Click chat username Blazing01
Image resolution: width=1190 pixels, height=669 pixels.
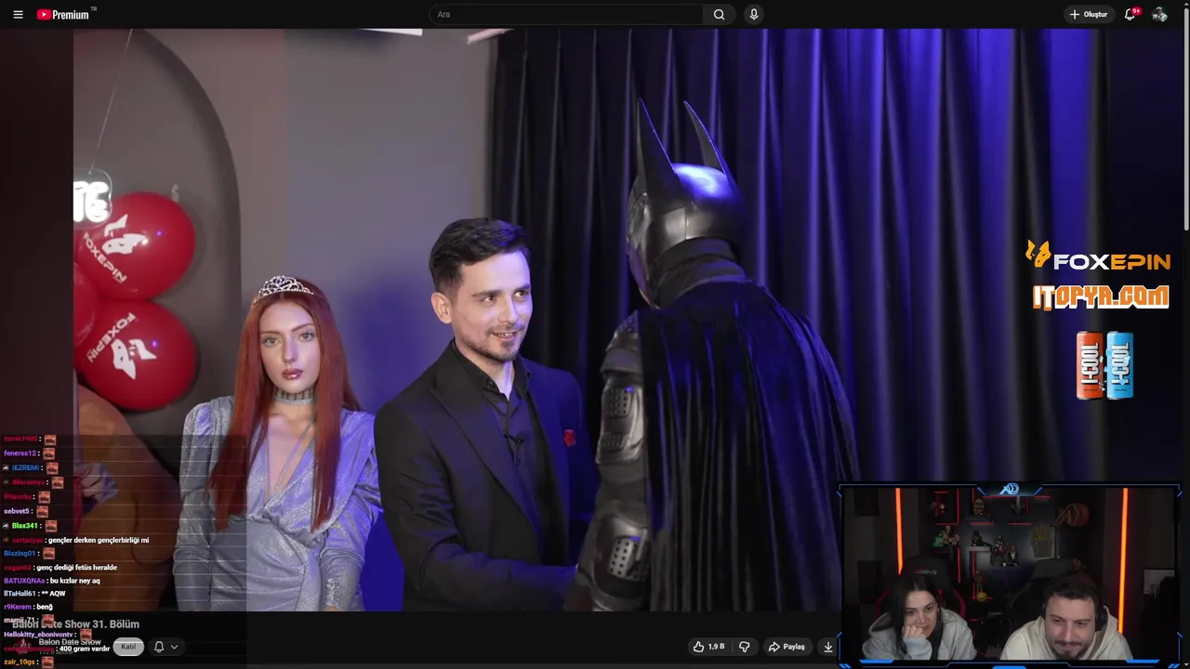pyautogui.click(x=20, y=553)
